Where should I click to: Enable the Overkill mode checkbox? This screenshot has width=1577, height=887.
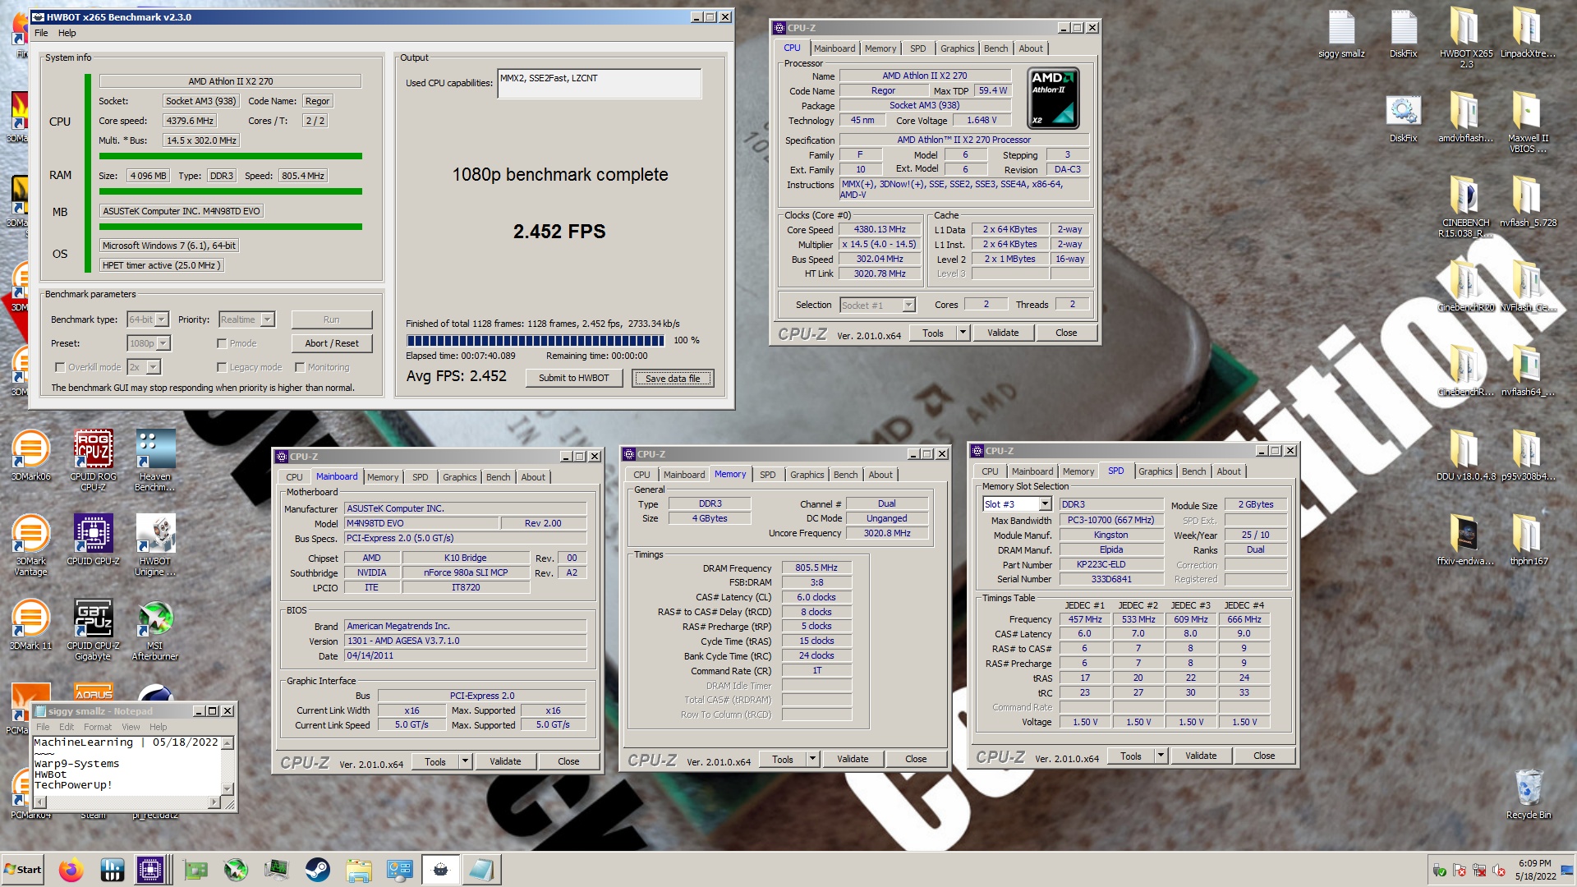(60, 367)
